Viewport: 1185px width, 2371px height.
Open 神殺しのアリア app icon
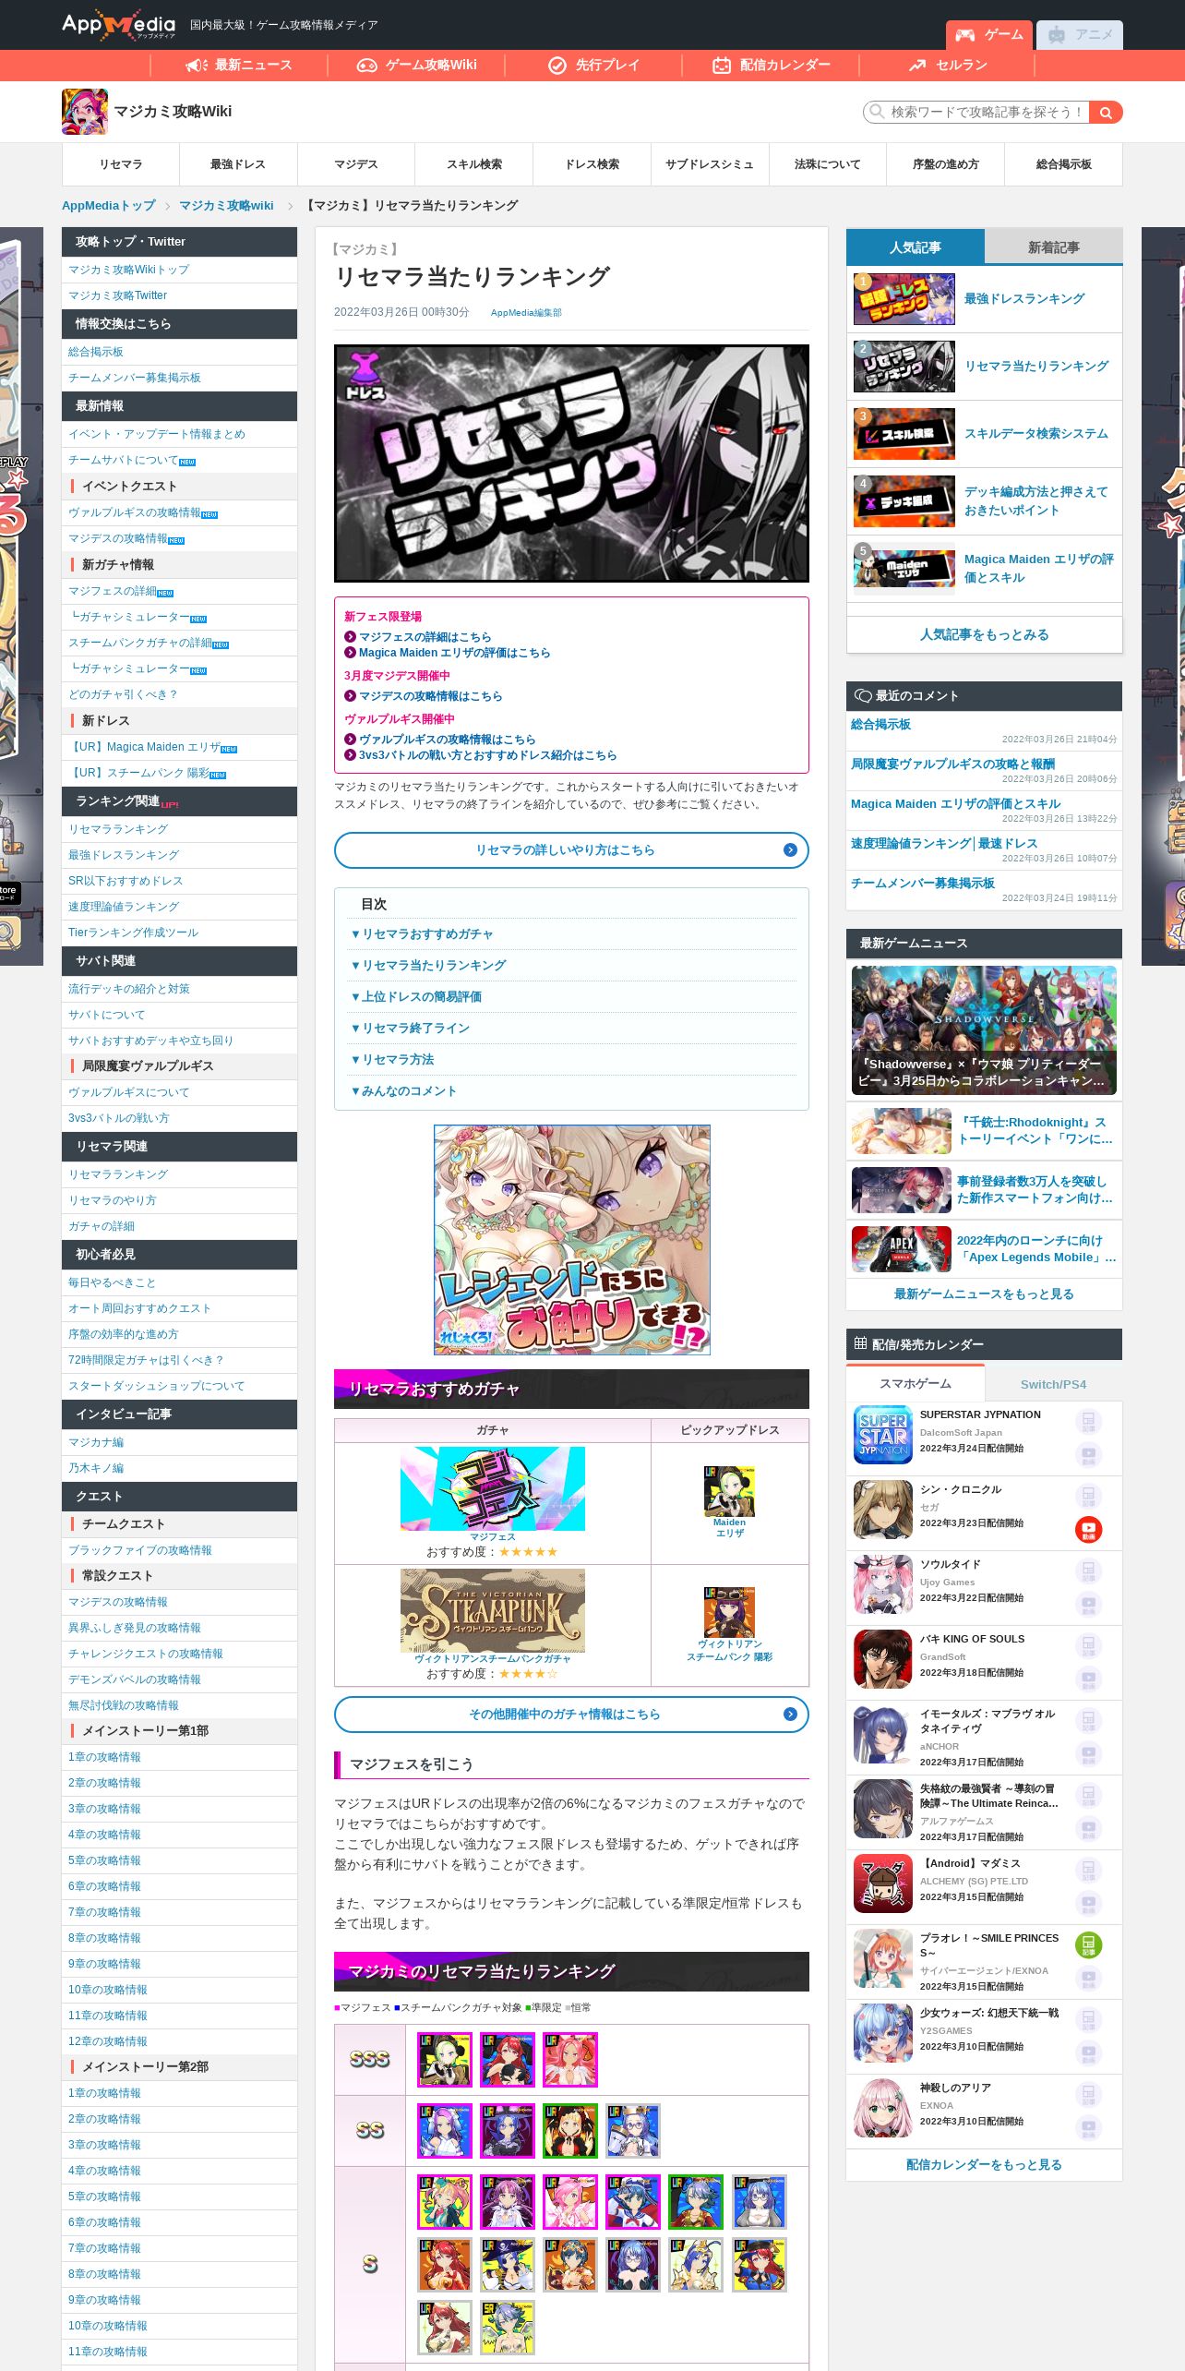[x=883, y=2108]
